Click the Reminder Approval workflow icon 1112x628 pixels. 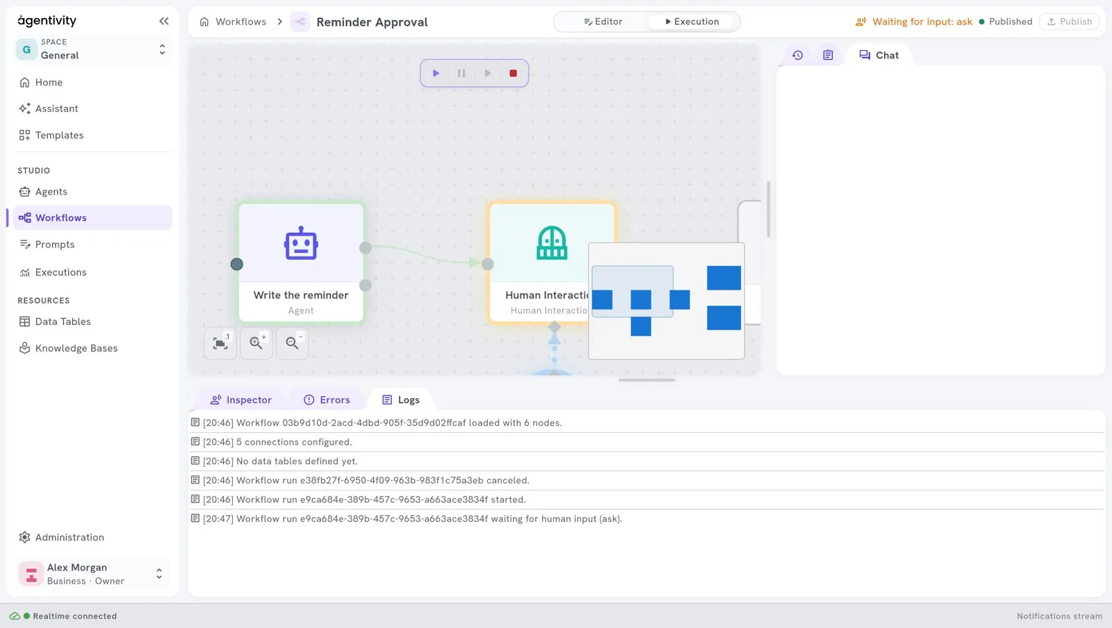coord(300,22)
